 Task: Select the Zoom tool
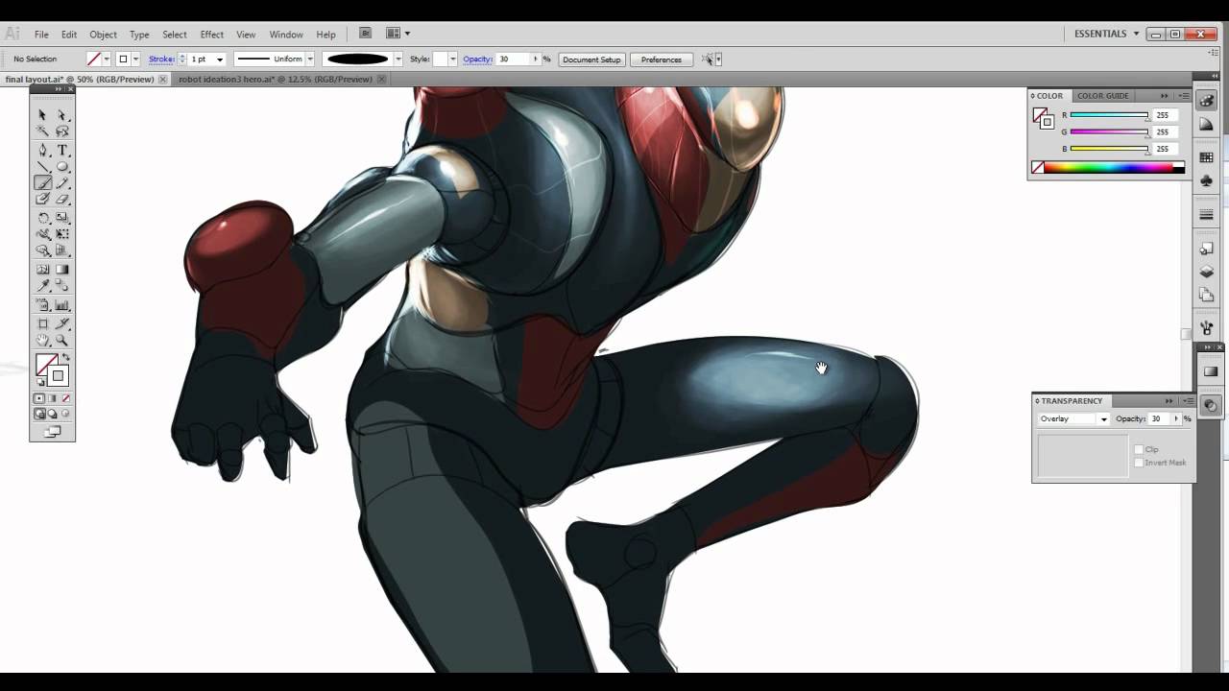coord(62,340)
